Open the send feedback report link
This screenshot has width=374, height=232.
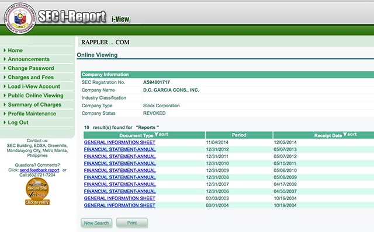click(39, 170)
